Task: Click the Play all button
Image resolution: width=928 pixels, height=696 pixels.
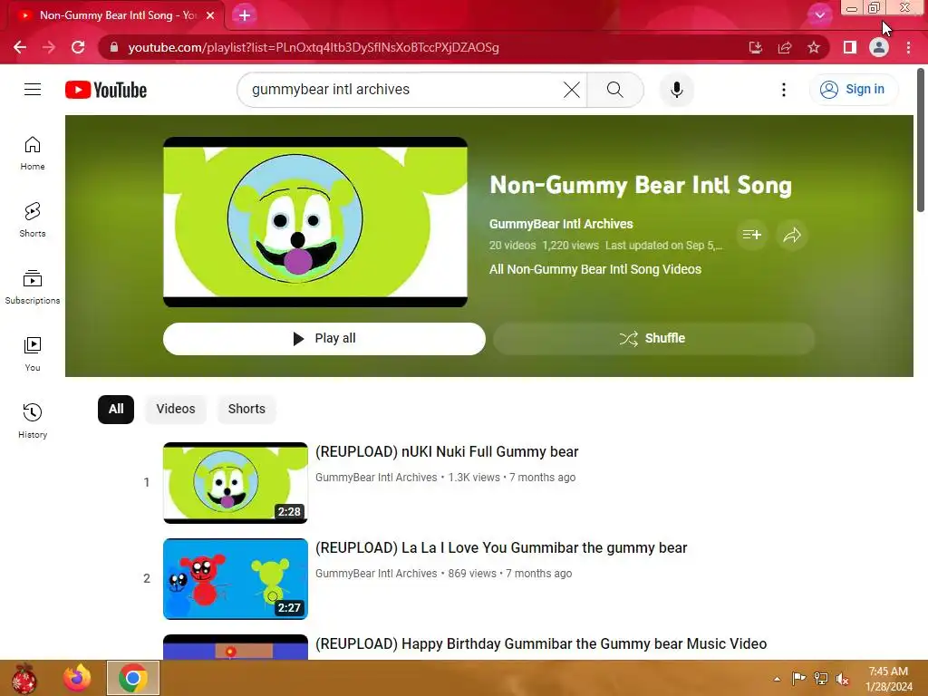Action: click(x=324, y=339)
